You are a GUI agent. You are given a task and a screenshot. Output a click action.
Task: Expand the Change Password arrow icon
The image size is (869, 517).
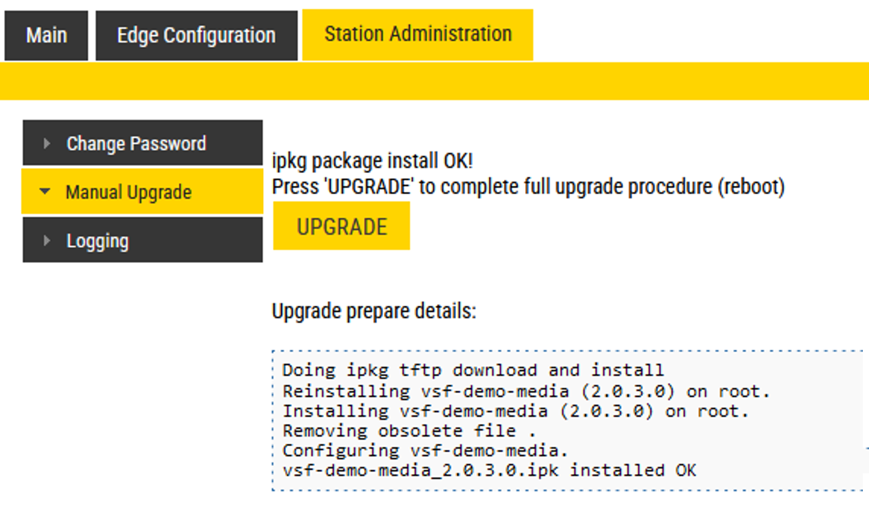[46, 143]
